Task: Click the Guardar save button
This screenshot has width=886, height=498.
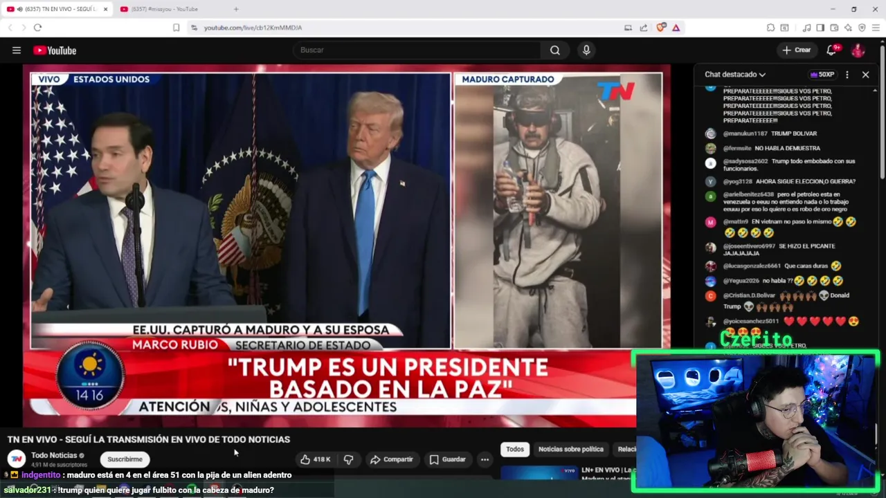Action: coord(447,459)
